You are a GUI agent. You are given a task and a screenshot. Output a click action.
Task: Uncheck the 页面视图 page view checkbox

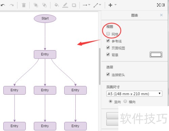[108, 47]
